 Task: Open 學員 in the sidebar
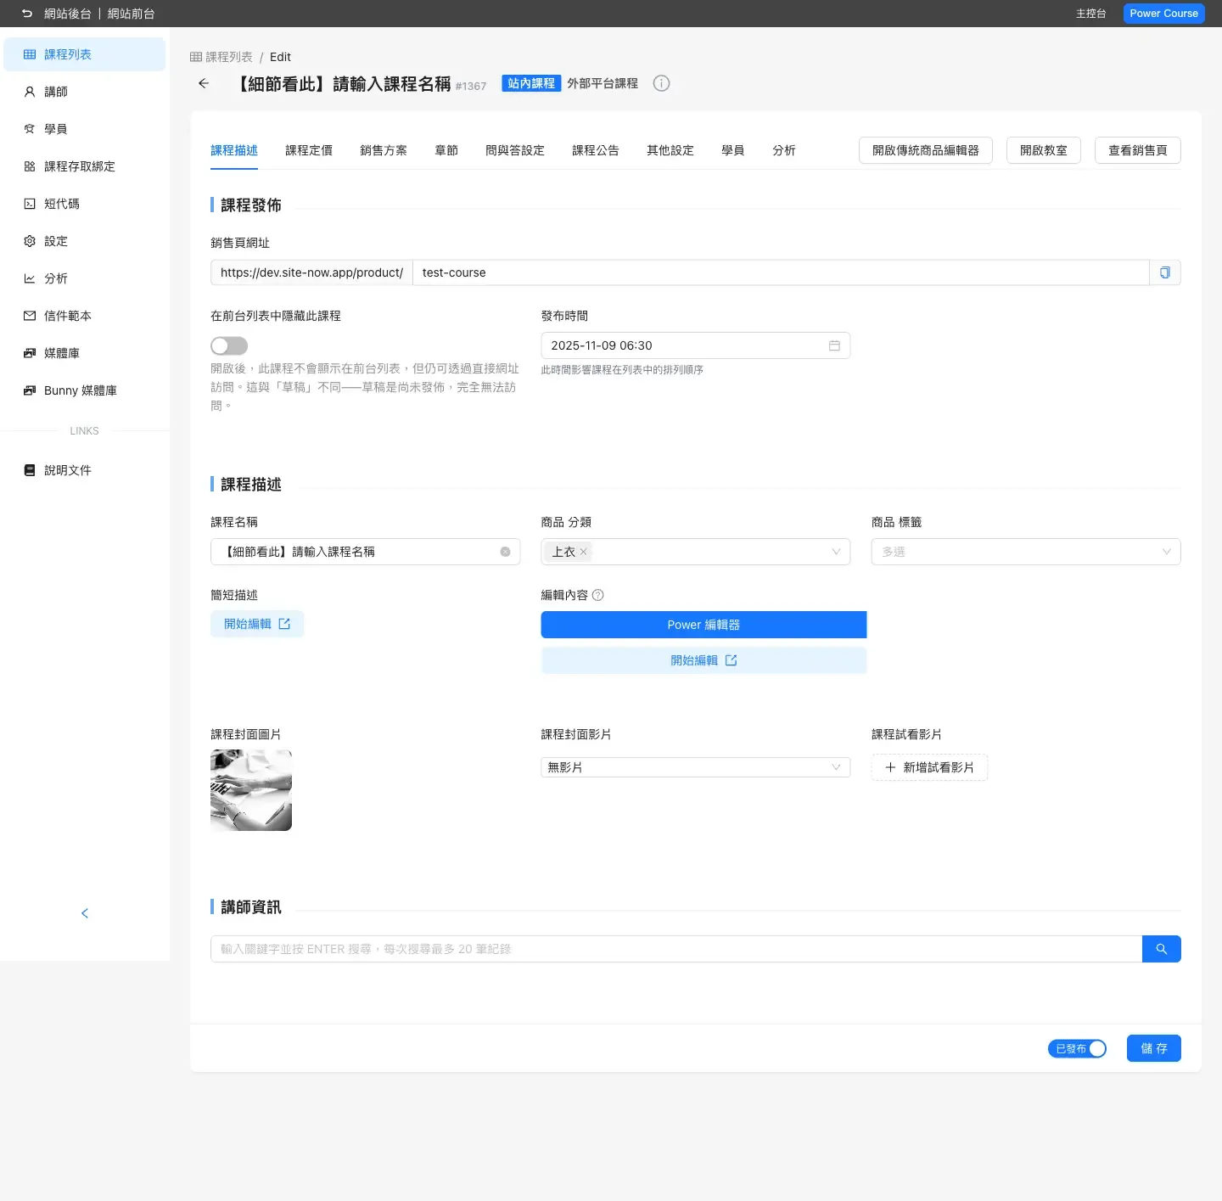[x=85, y=129]
